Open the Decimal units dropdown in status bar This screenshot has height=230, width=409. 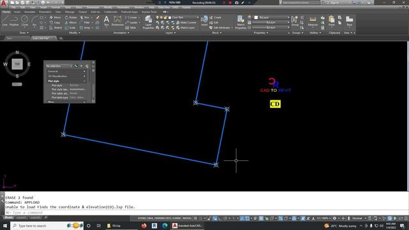point(359,218)
